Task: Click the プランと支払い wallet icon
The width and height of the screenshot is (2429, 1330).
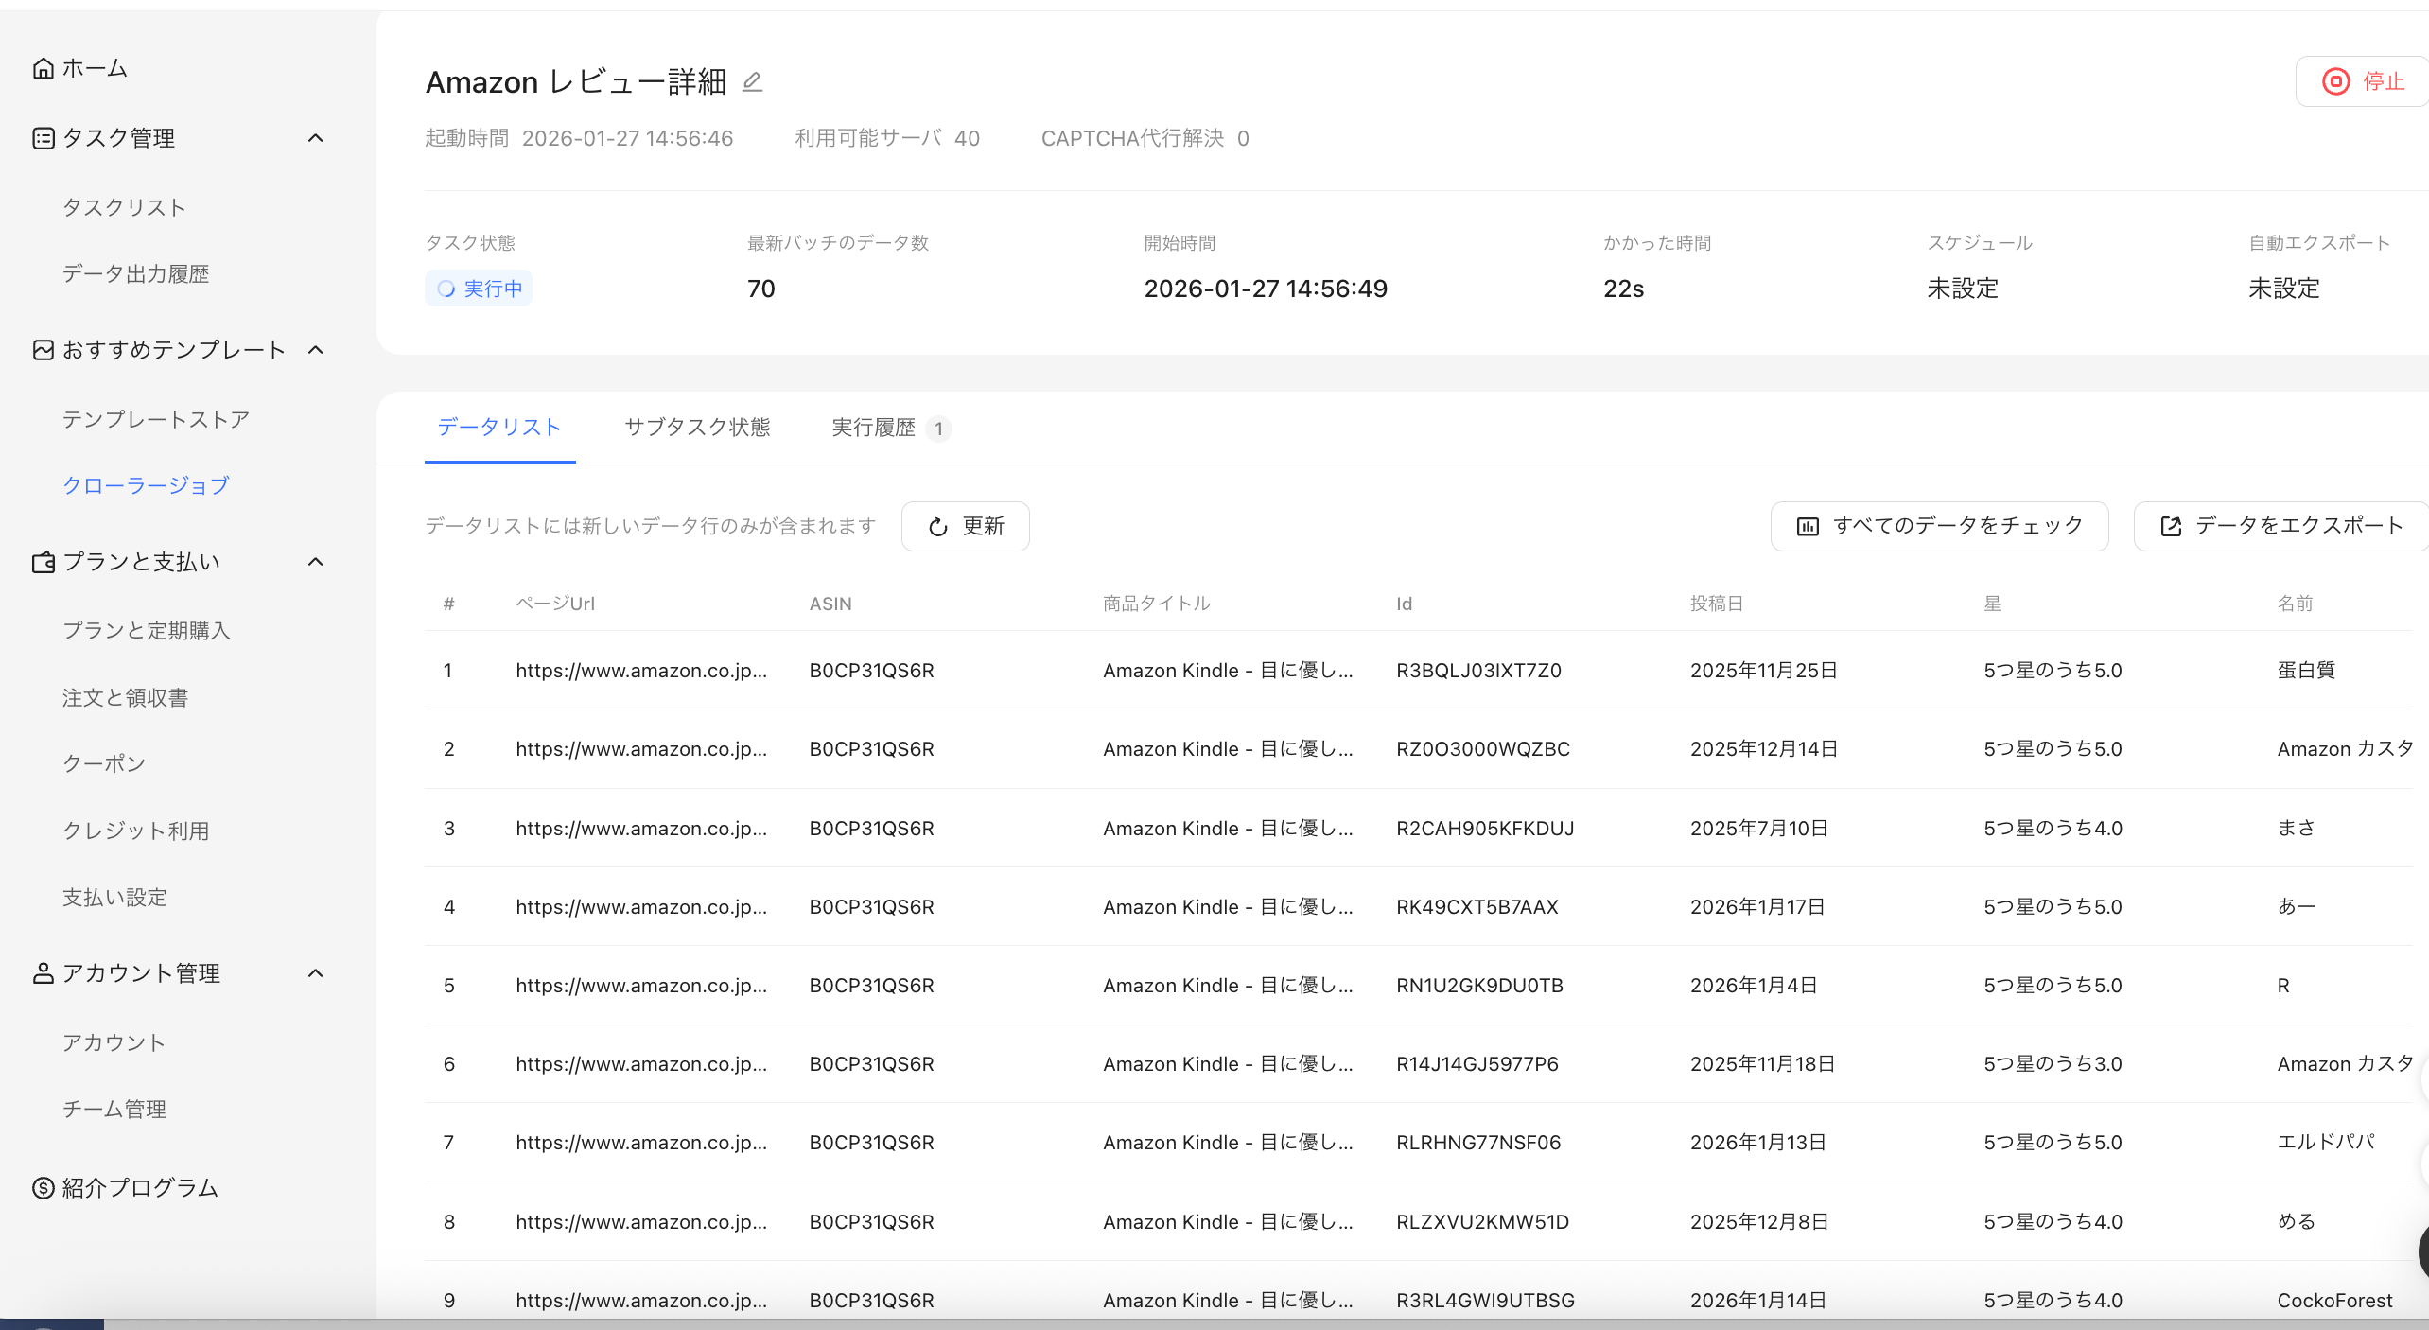Action: (43, 562)
